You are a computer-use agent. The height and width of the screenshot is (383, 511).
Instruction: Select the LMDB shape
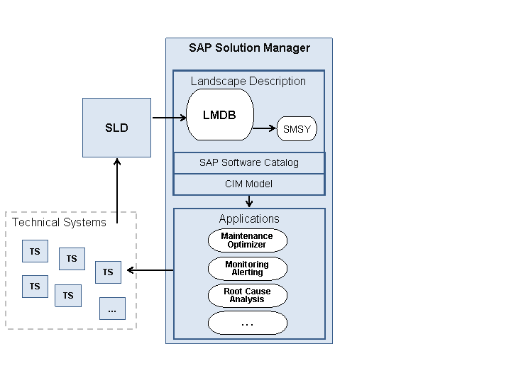[x=220, y=115]
